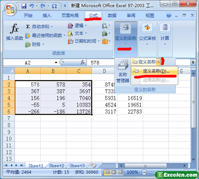Switch to the Page Layout (页面布局) tab
Screen dimensions: 199x179
pos(70,15)
